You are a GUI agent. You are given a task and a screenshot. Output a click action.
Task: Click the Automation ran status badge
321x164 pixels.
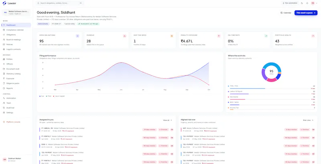(x=88, y=24)
